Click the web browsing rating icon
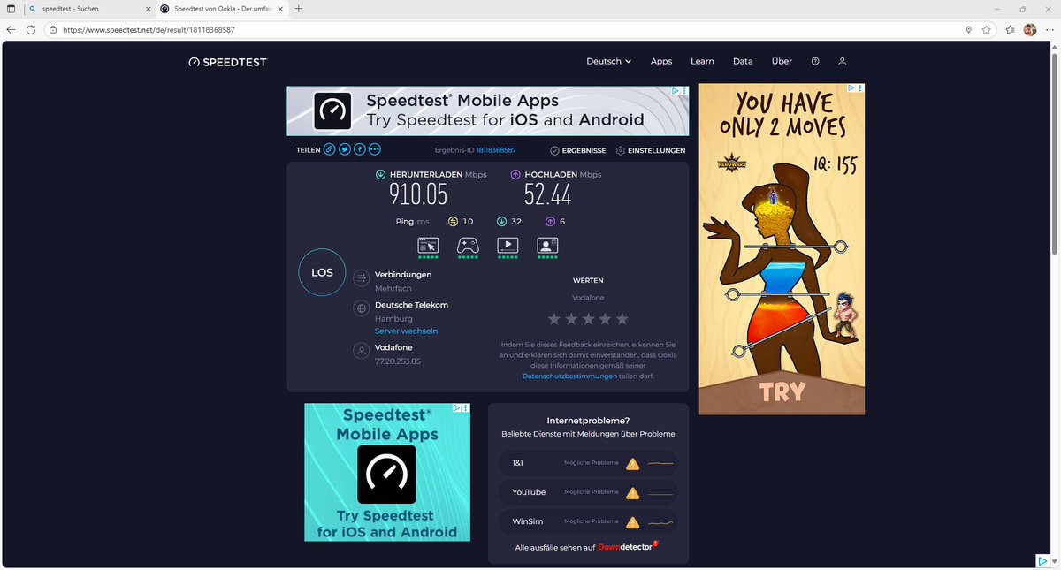 [428, 246]
